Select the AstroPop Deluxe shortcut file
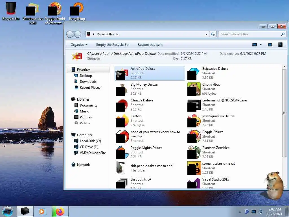Viewport: 289px width, 217px height. (x=150, y=73)
